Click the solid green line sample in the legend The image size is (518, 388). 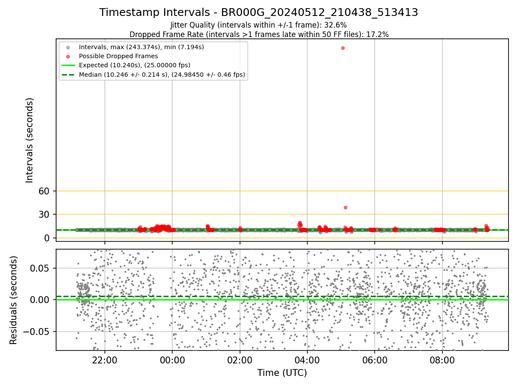[68, 66]
